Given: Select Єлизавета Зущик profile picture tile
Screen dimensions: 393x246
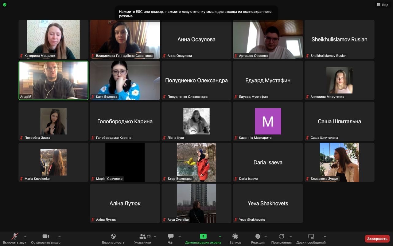Looking at the screenshot, I should pyautogui.click(x=340, y=162).
